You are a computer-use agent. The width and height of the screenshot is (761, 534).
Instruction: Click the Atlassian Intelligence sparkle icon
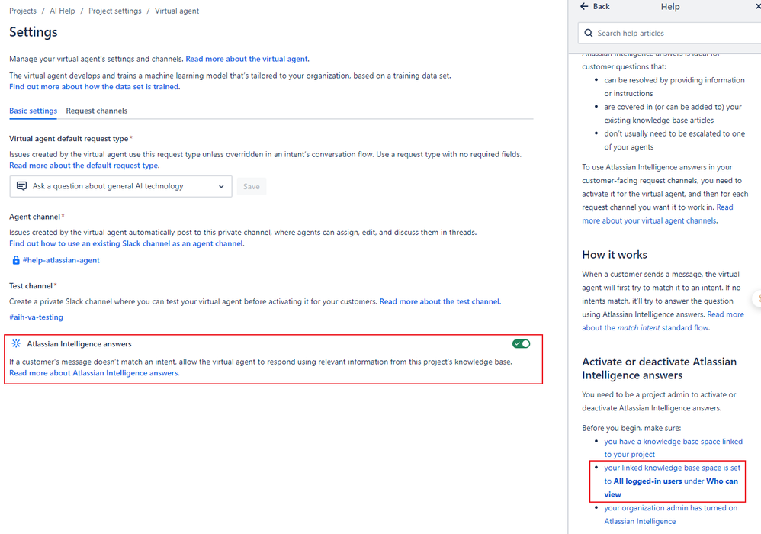[16, 343]
